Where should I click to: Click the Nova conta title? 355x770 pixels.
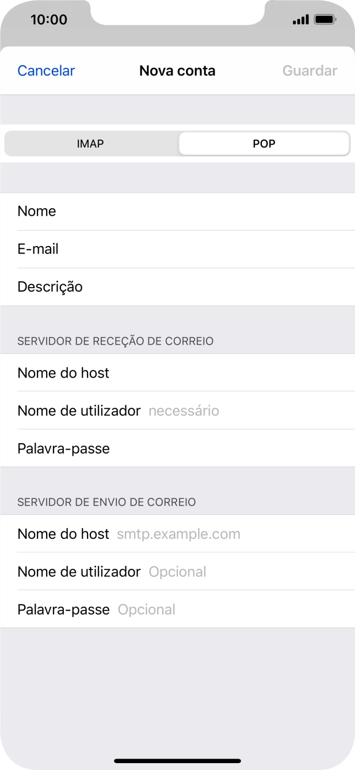177,70
